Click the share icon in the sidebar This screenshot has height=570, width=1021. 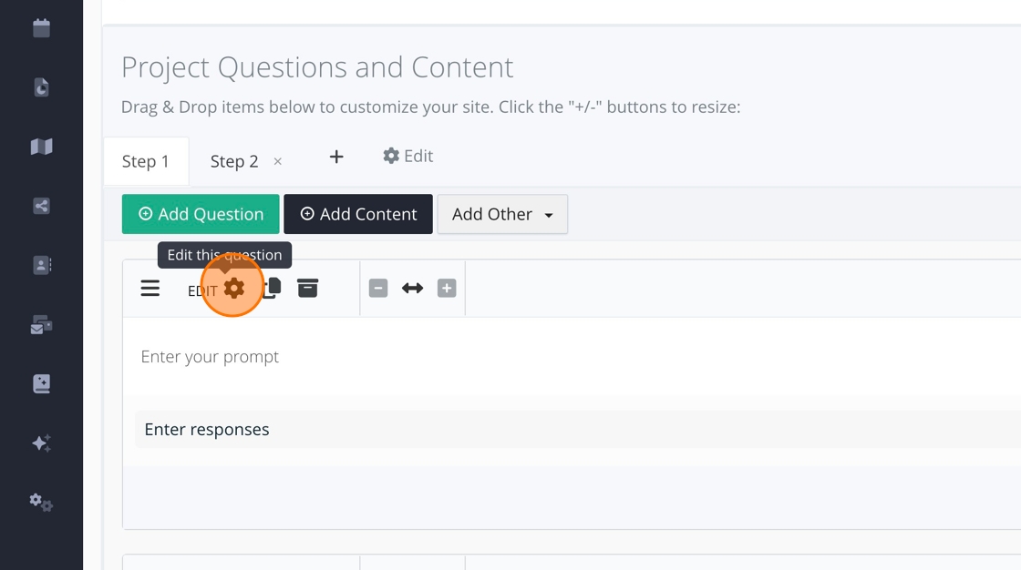click(41, 206)
